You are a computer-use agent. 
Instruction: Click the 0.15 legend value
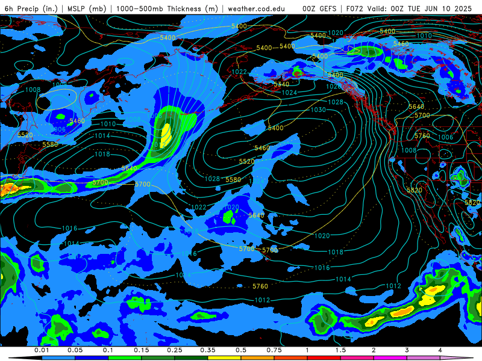(x=142, y=350)
